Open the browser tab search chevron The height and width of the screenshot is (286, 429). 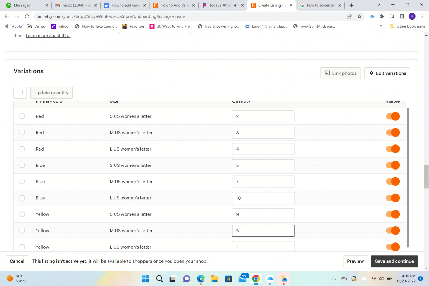378,5
